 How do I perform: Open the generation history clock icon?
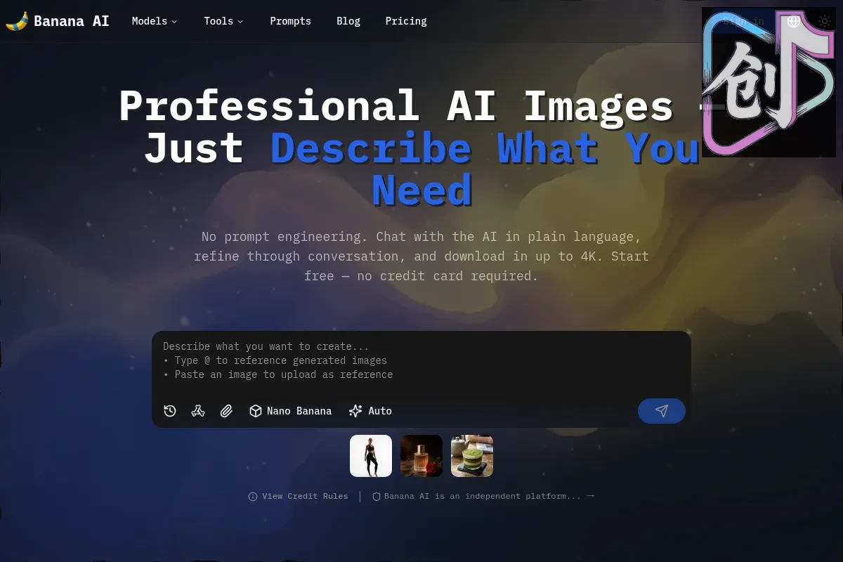(x=170, y=411)
